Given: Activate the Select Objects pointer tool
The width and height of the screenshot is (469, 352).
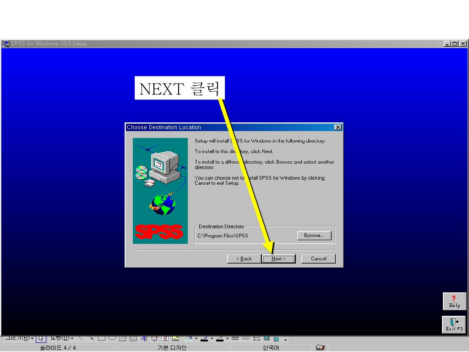Looking at the screenshot, I should tap(41, 339).
